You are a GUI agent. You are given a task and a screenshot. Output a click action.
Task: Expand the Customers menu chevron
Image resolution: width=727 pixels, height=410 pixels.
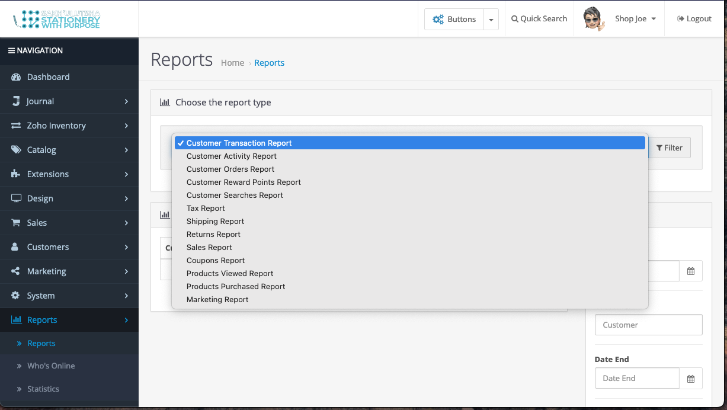(126, 247)
